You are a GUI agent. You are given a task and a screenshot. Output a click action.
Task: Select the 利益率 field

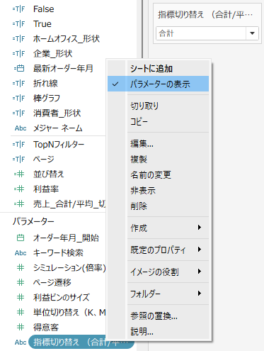pos(46,189)
